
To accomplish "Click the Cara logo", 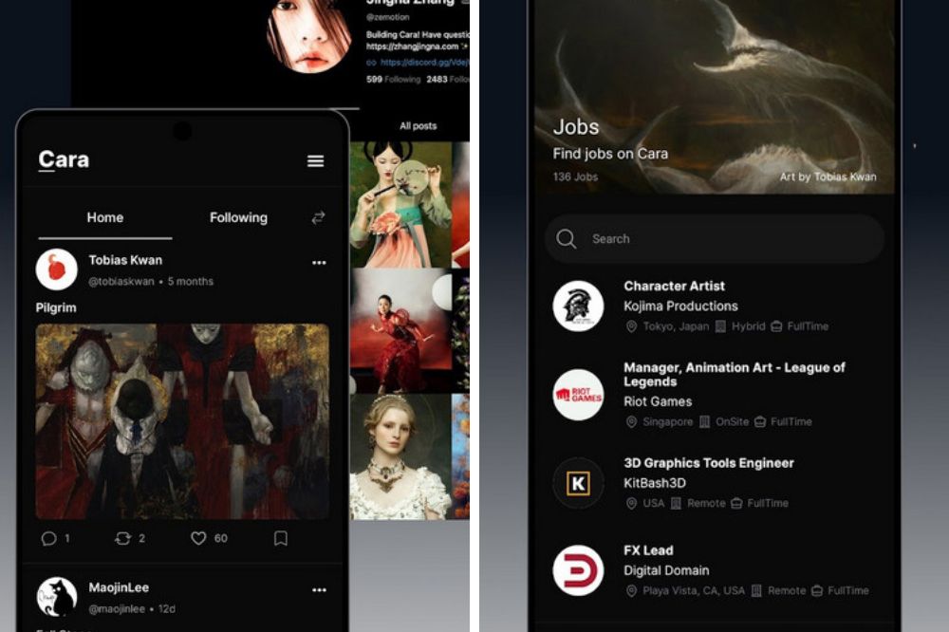I will [x=64, y=159].
